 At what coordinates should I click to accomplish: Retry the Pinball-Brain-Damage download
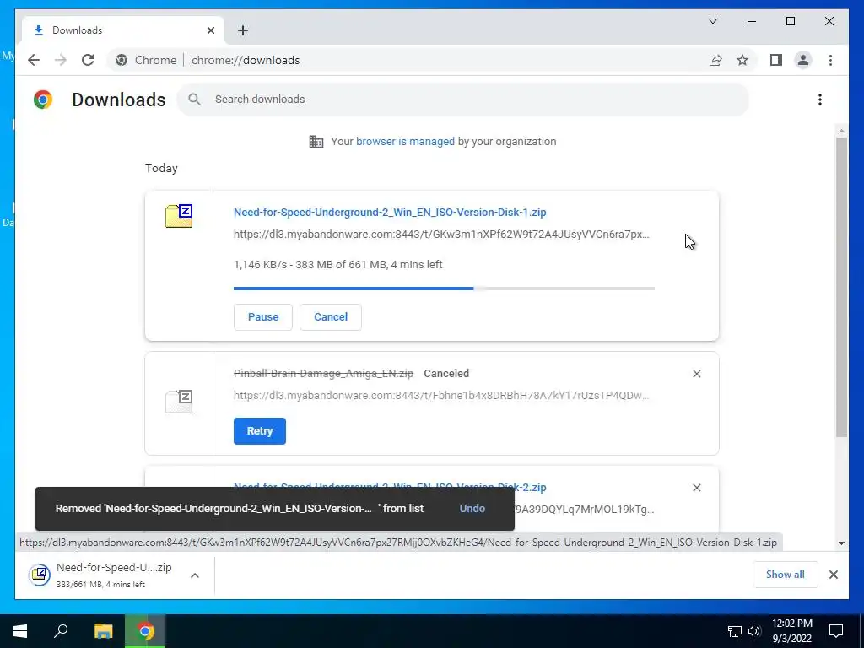[260, 431]
